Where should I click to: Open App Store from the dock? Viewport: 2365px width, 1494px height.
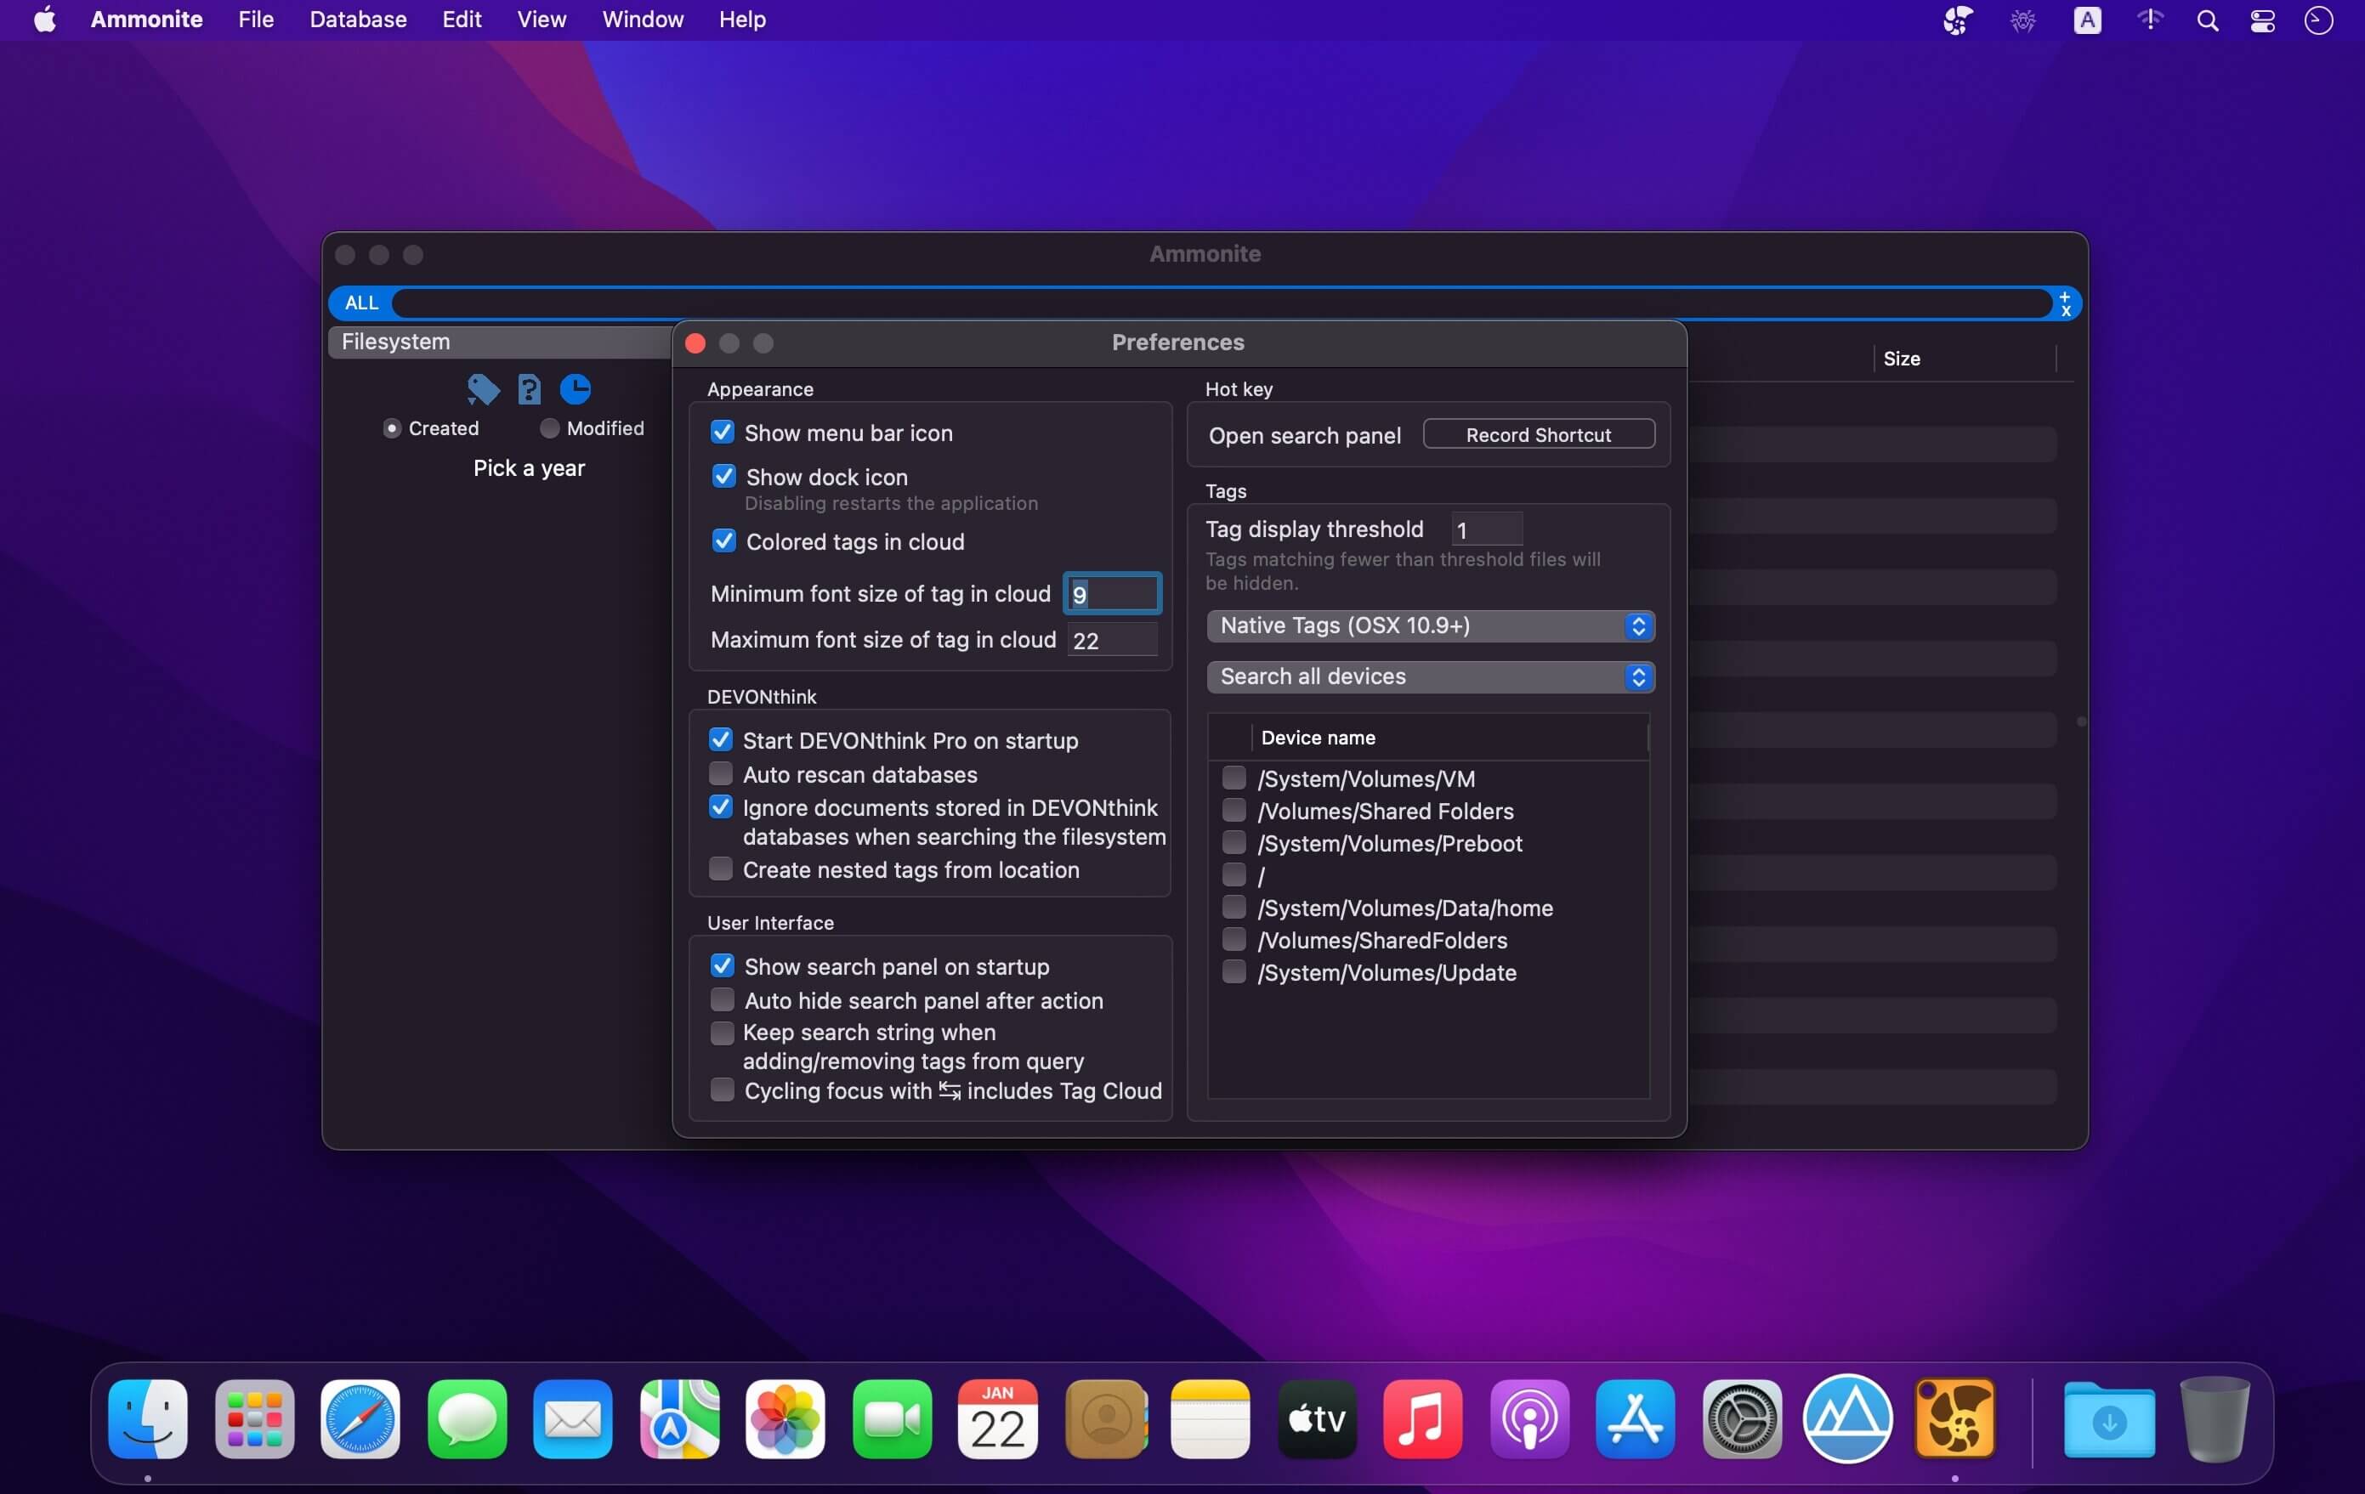coord(1636,1419)
